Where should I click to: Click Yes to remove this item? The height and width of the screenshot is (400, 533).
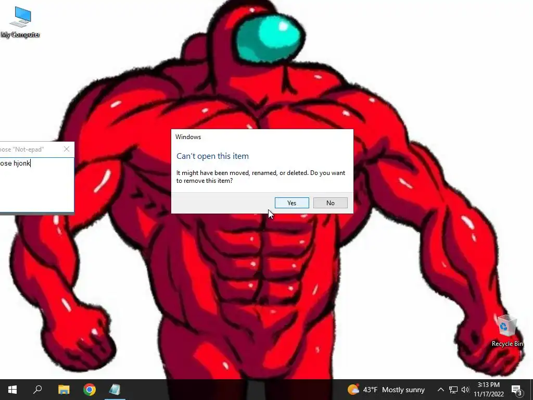pyautogui.click(x=291, y=203)
